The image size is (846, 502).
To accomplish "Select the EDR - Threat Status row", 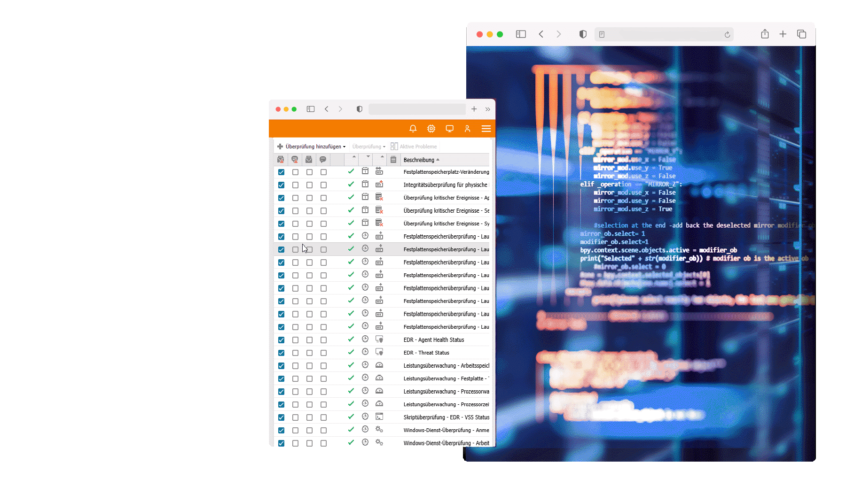I will (426, 353).
